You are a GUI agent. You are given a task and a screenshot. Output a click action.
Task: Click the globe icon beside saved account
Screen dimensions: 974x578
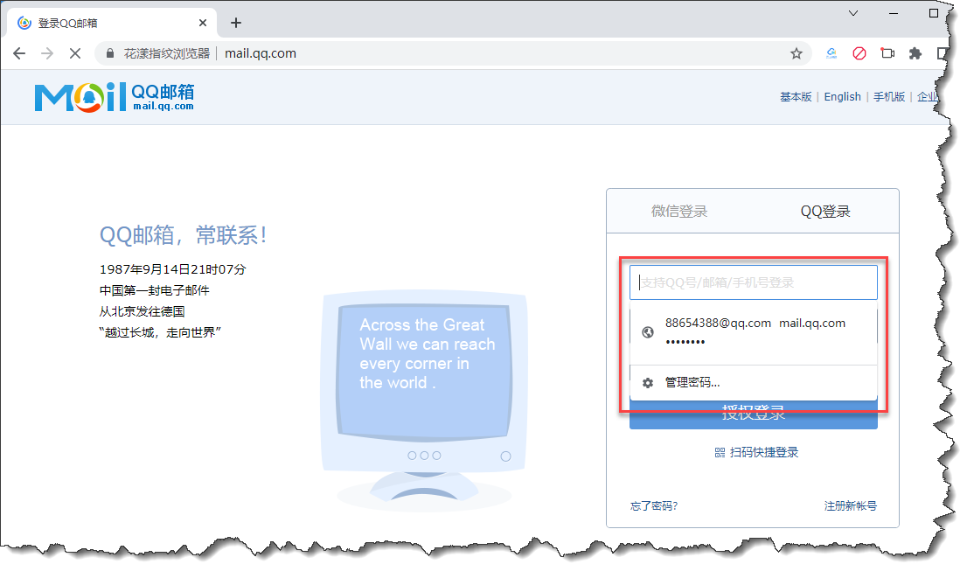coord(648,332)
